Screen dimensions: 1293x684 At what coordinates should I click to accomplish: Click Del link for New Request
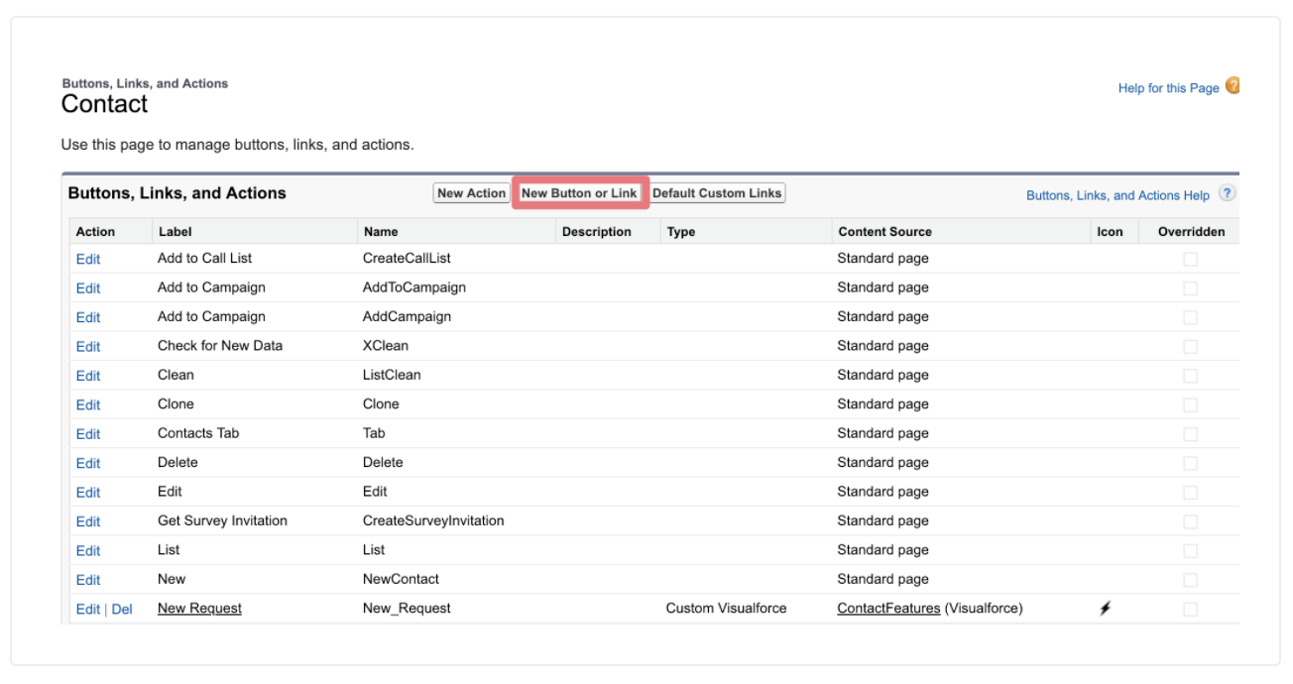click(122, 610)
